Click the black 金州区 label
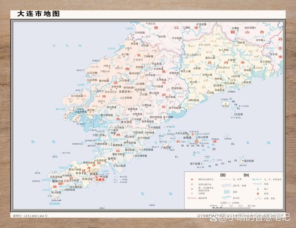Viewport: 296px width, 228px height. (112, 159)
